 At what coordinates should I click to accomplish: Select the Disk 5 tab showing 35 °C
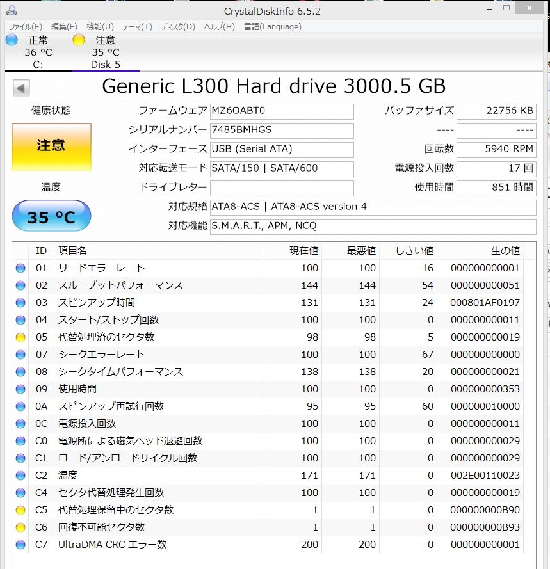[106, 52]
